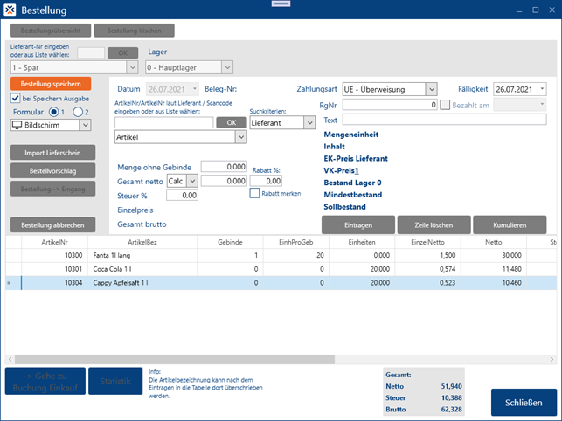Screen dimensions: 562x421
Task: Click the 'ArtikelBez' column header
Action: pyautogui.click(x=141, y=241)
